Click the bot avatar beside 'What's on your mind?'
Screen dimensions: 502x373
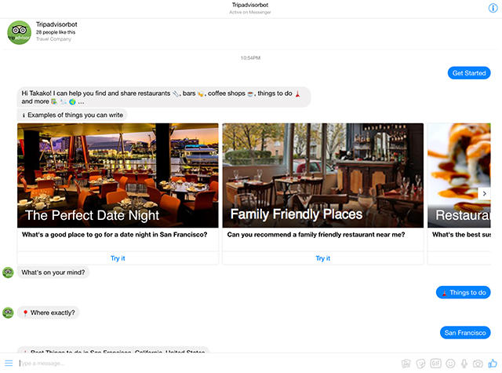[8, 272]
